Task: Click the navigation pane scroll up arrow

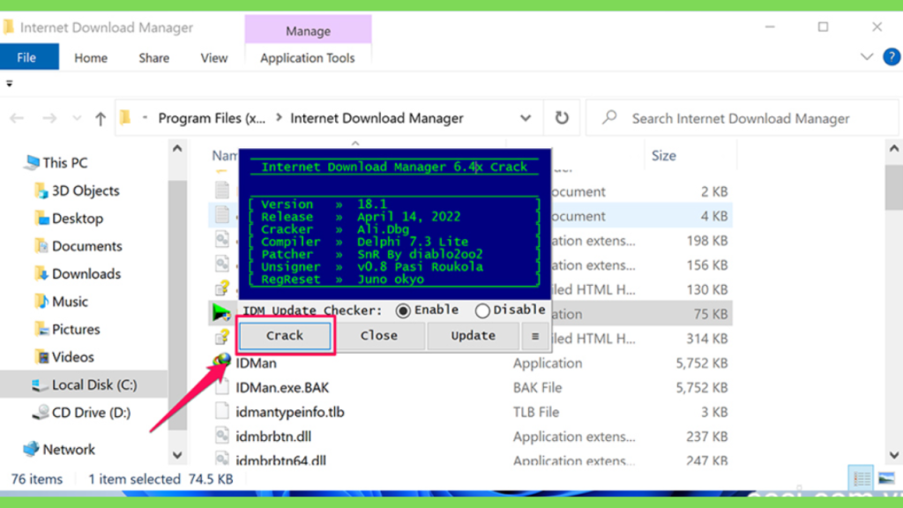Action: click(177, 148)
